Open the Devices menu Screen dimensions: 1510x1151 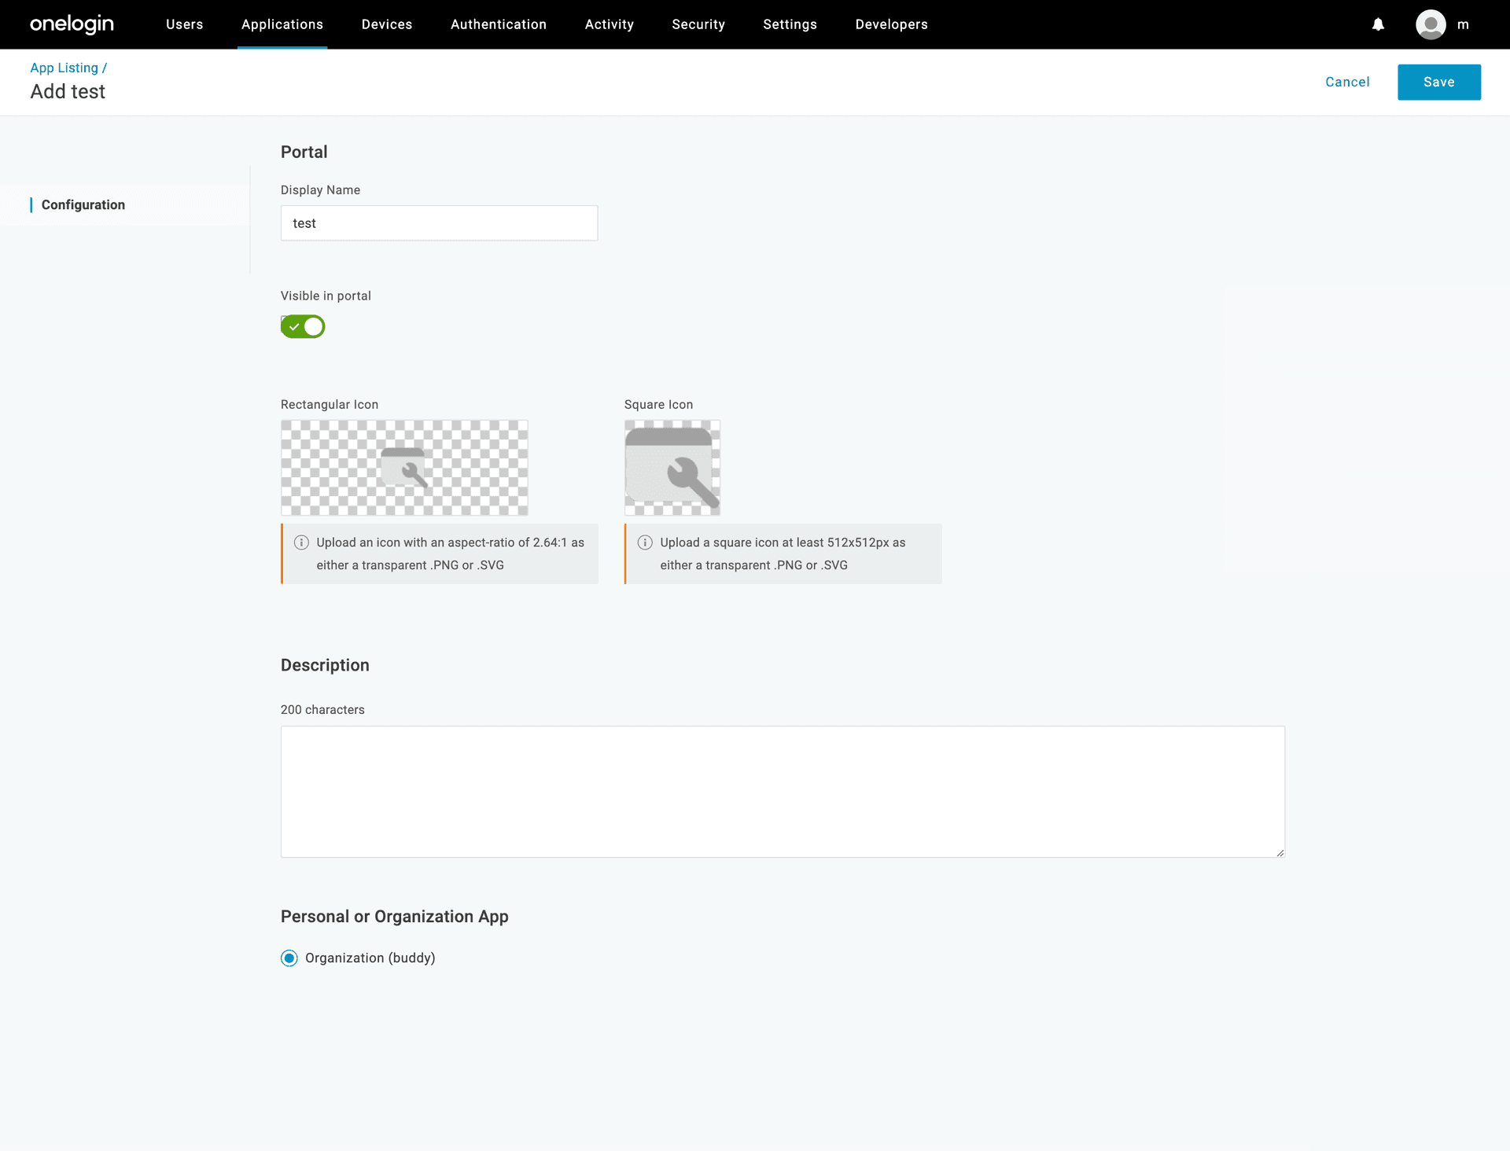[387, 24]
